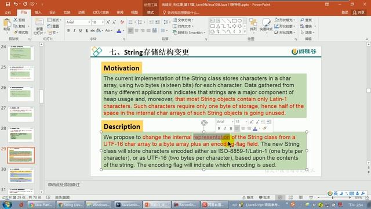Select slide 30 thumbnail

pos(21,175)
